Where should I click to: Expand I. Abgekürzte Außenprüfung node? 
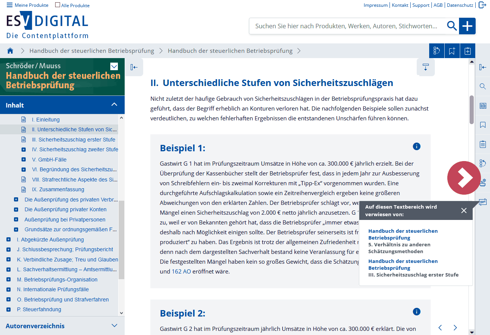point(8,240)
